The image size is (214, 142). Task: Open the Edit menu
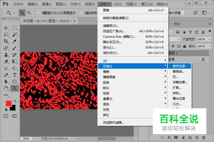(x=32, y=4)
